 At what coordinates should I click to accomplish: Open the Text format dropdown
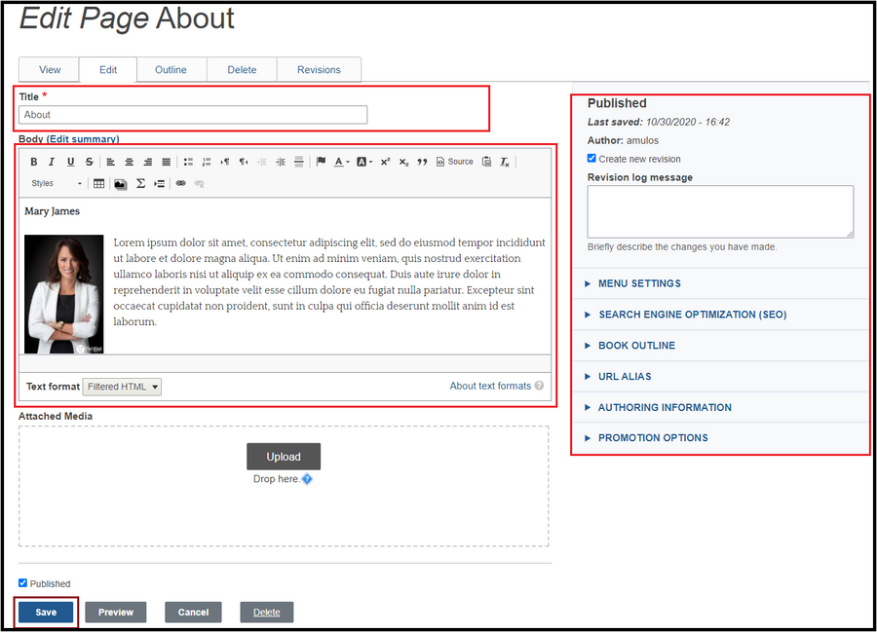[x=122, y=387]
